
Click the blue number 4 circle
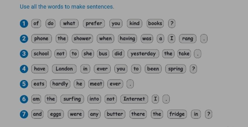pos(24,69)
